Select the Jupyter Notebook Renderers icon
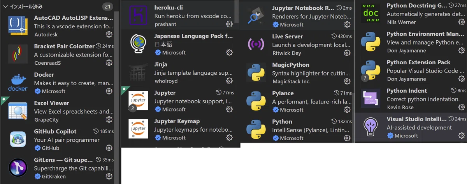The width and height of the screenshot is (467, 184). (x=256, y=16)
